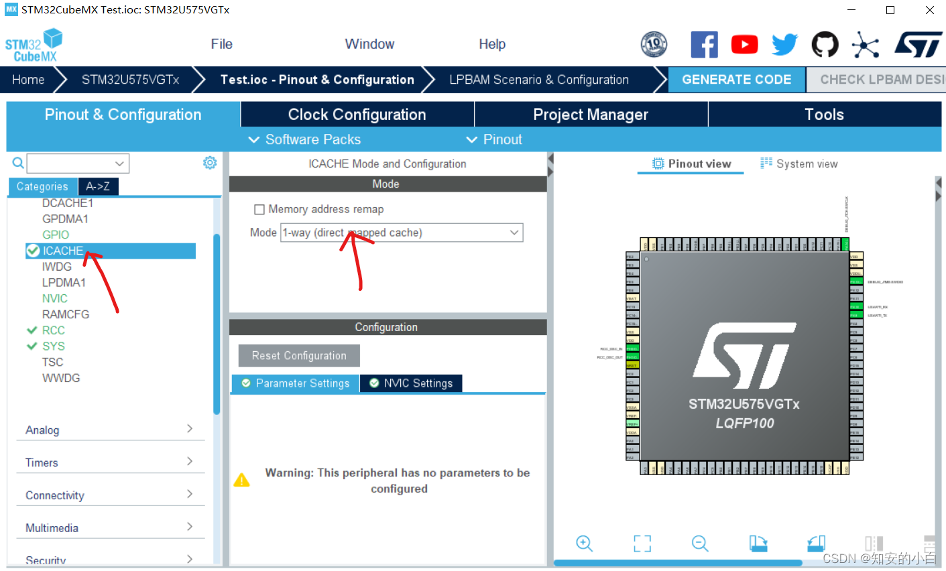Open the Help menu
This screenshot has height=571, width=946.
(x=492, y=44)
